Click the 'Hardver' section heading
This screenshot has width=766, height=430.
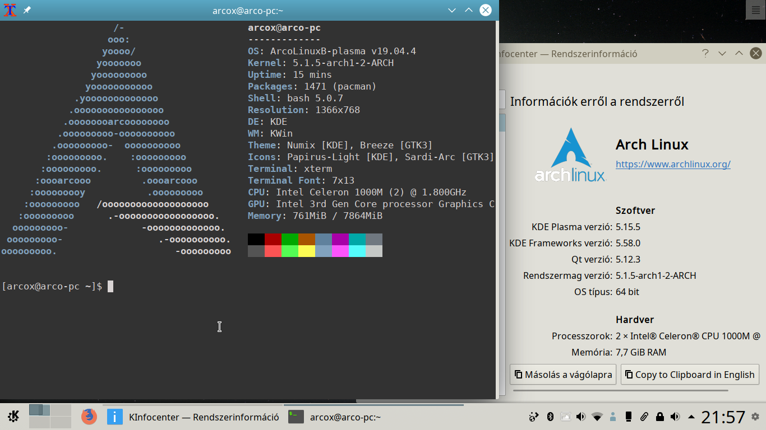635,320
